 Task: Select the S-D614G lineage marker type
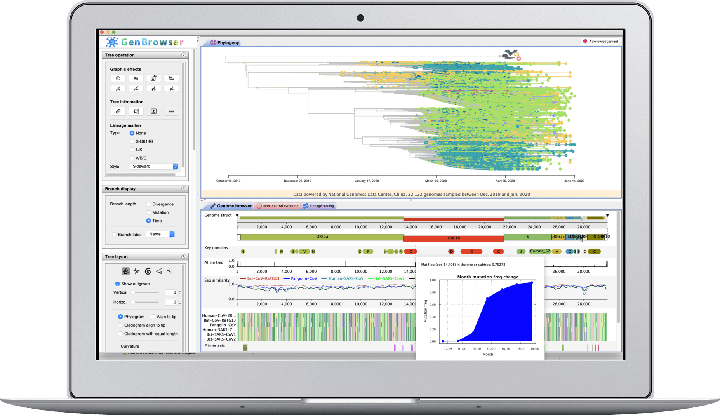132,141
